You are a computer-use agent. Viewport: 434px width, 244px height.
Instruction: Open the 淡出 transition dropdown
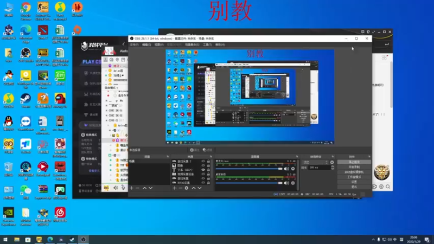tap(315, 162)
